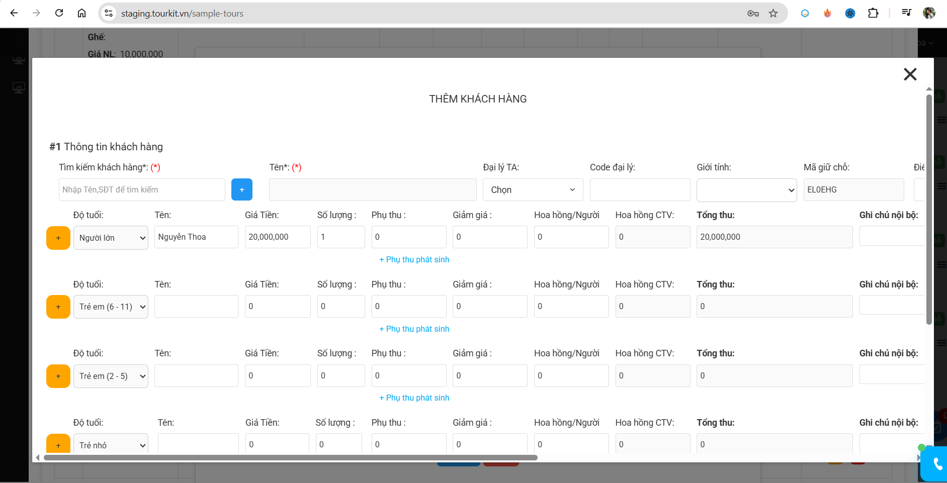The image size is (947, 483).
Task: Open the browser extensions puzzle icon
Action: click(x=873, y=14)
